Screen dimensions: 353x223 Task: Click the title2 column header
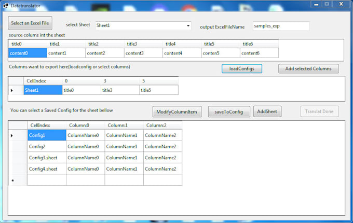(x=105, y=44)
